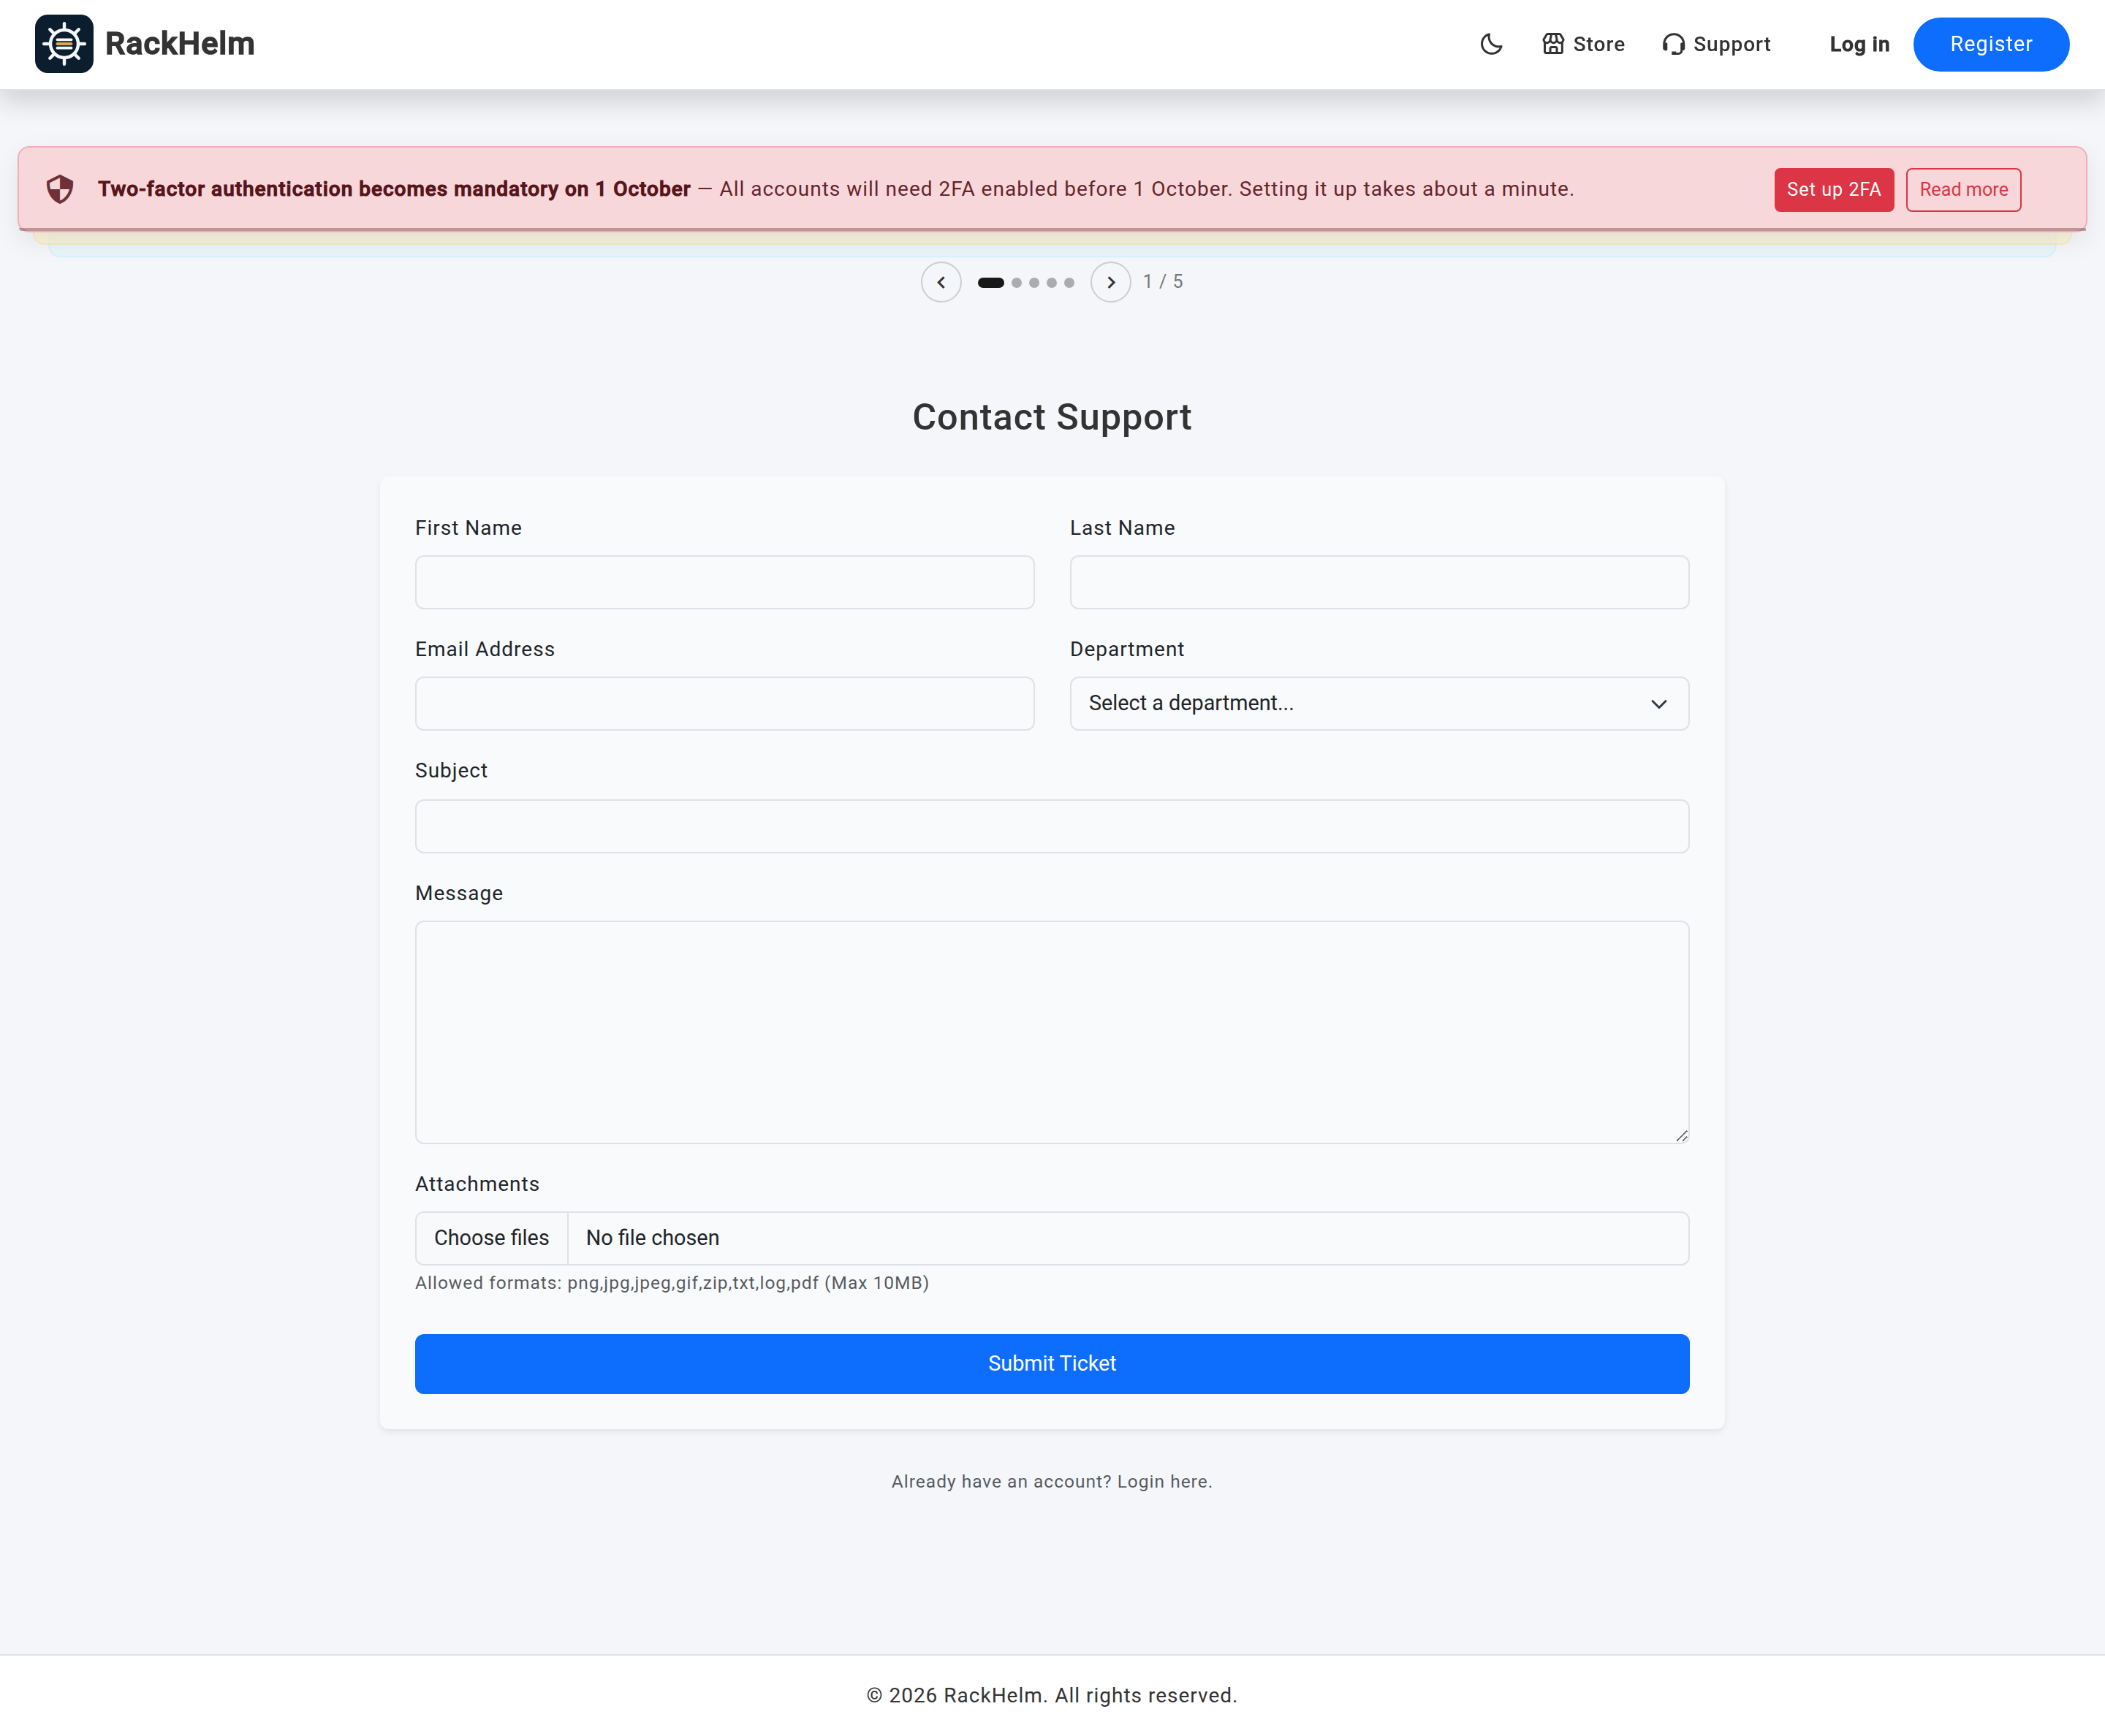Focus the Last Name input field
Image resolution: width=2105 pixels, height=1736 pixels.
pos(1378,582)
